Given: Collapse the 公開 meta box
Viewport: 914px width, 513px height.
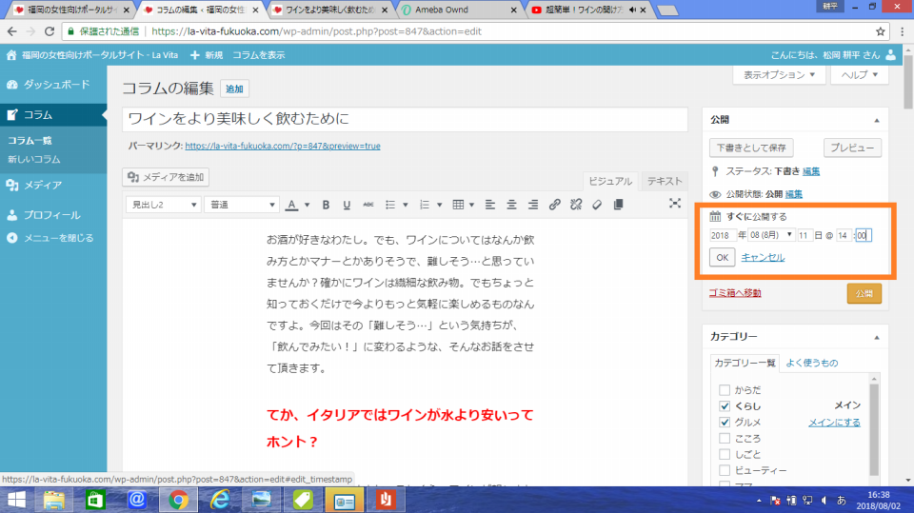Looking at the screenshot, I should pyautogui.click(x=877, y=120).
